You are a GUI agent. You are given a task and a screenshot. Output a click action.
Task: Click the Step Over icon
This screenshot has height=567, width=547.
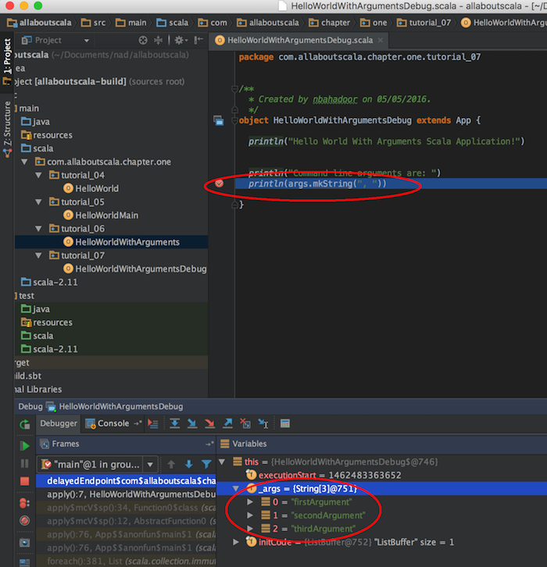pos(175,423)
